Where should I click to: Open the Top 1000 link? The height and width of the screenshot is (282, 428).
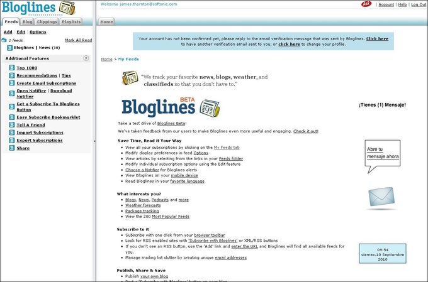point(26,68)
